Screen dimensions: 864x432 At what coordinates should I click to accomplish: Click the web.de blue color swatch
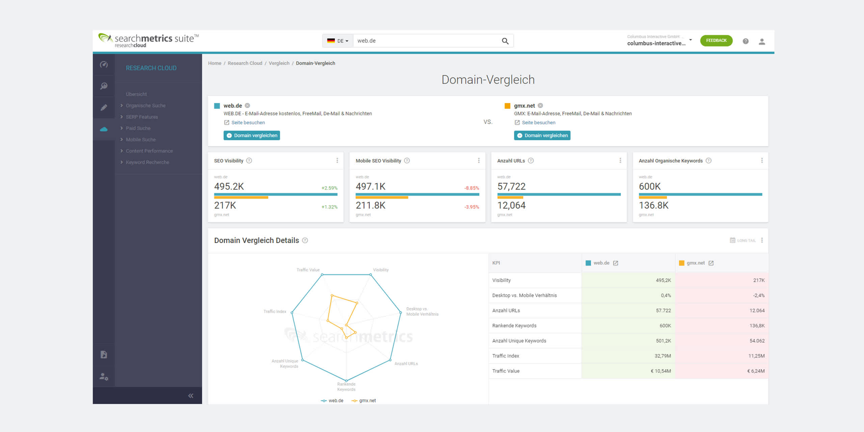[x=217, y=106]
